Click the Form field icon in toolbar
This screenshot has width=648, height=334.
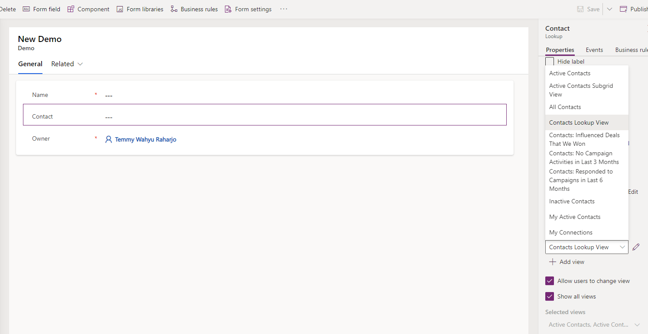coord(26,9)
